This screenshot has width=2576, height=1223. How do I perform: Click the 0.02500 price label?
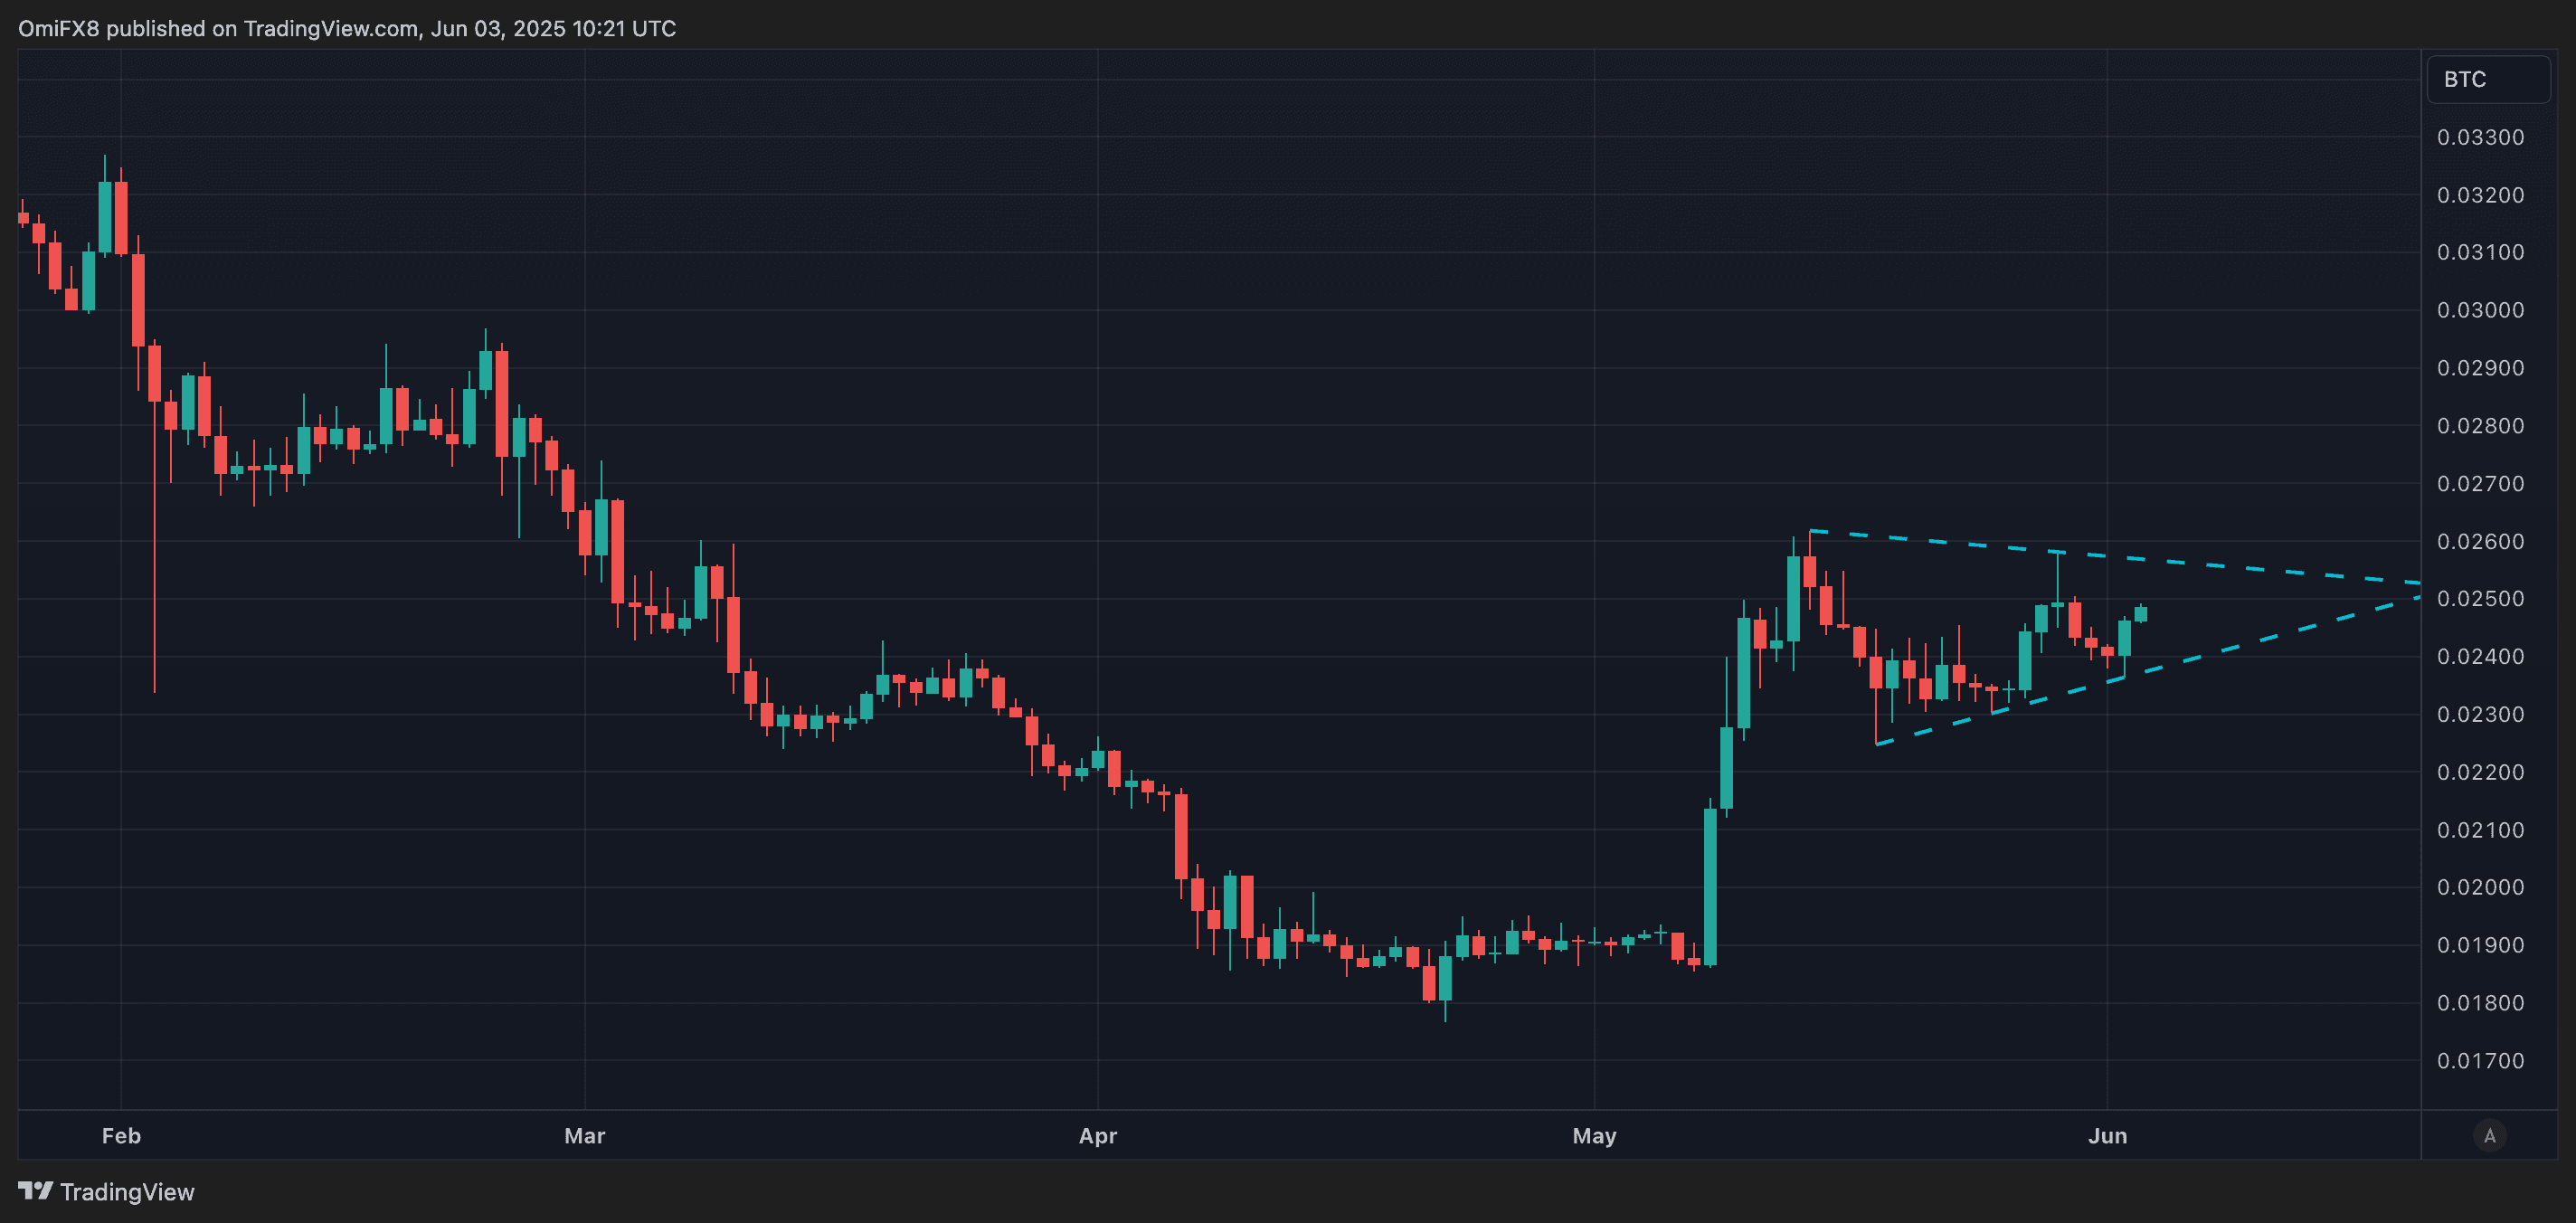click(x=2480, y=599)
